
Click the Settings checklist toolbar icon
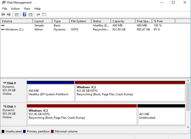tap(44, 14)
